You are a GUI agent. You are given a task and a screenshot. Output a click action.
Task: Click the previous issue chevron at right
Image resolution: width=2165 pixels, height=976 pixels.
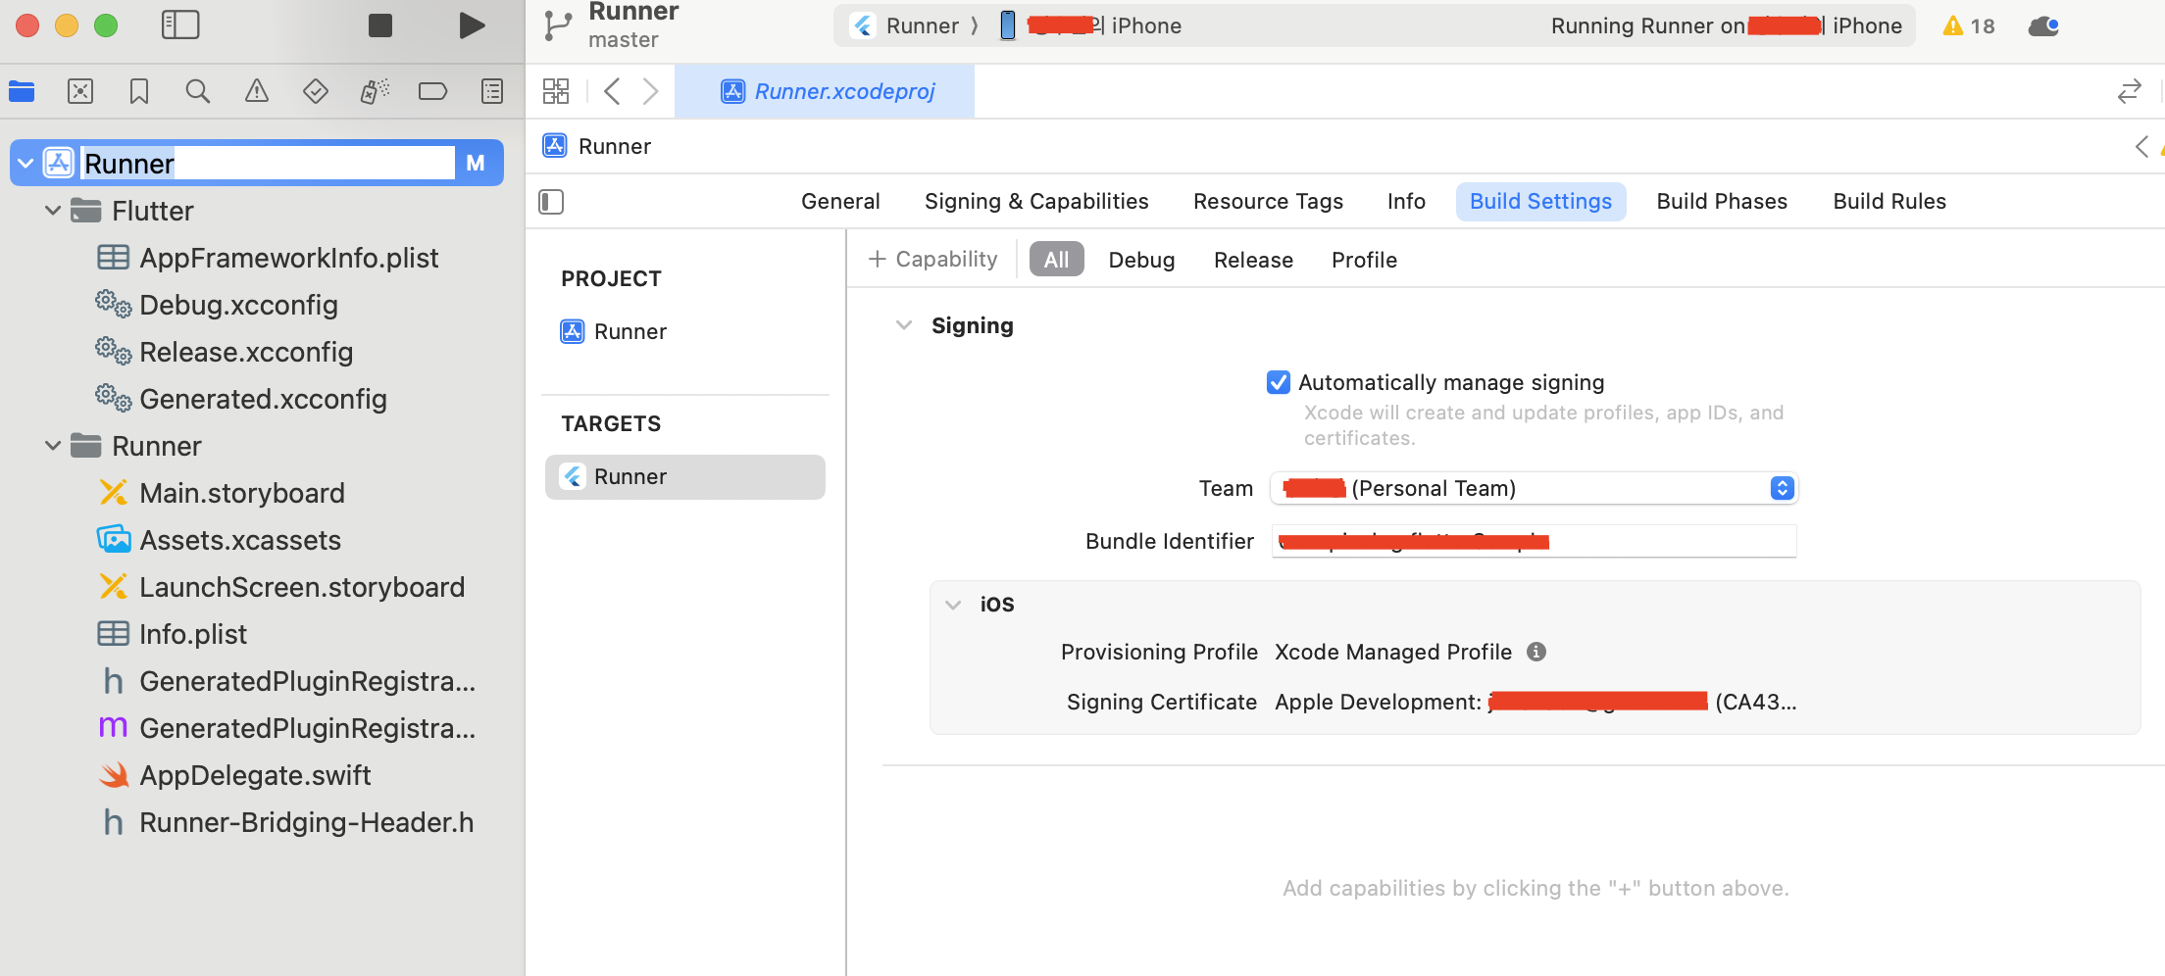(x=2141, y=147)
